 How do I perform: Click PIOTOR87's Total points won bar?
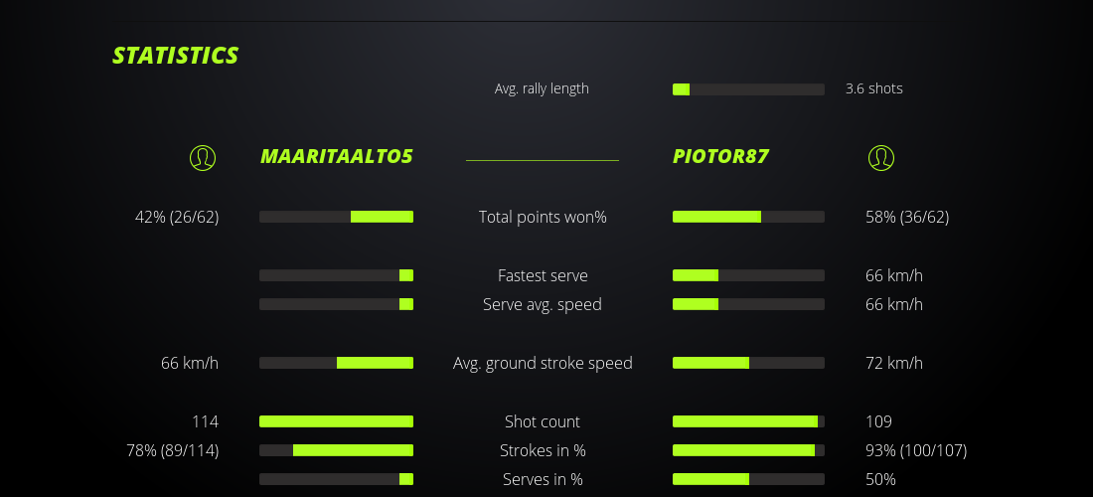click(x=748, y=217)
